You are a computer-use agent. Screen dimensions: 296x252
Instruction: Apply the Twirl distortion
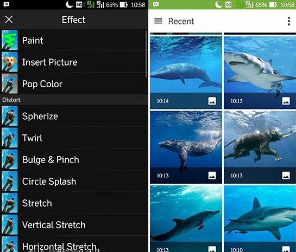point(74,138)
